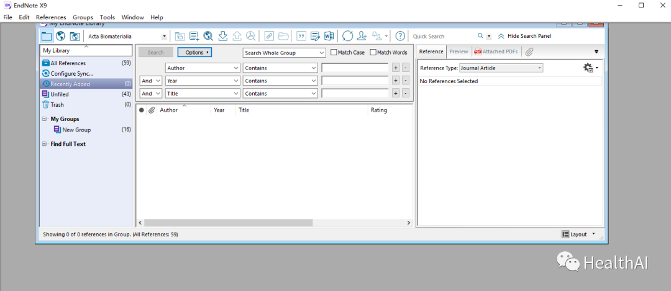Open And operator dropdown for Year row
671x291 pixels.
click(x=151, y=81)
